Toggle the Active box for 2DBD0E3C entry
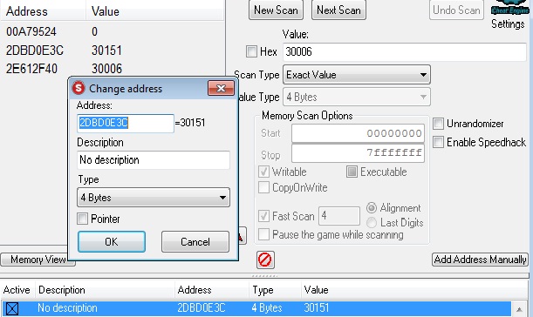533x317 pixels. pyautogui.click(x=12, y=308)
